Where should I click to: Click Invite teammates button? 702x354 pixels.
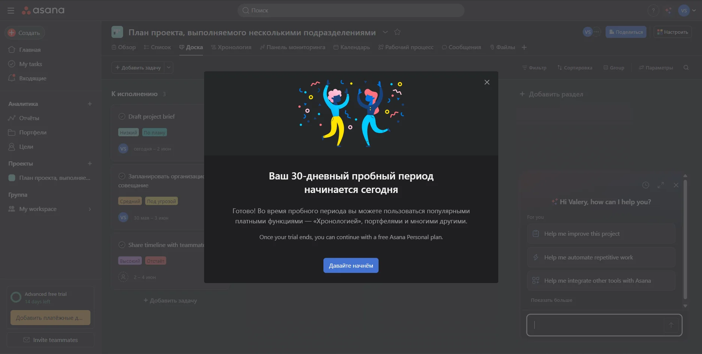tap(50, 340)
